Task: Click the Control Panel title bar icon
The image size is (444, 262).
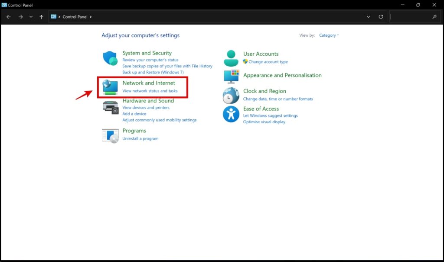Action: [4, 5]
